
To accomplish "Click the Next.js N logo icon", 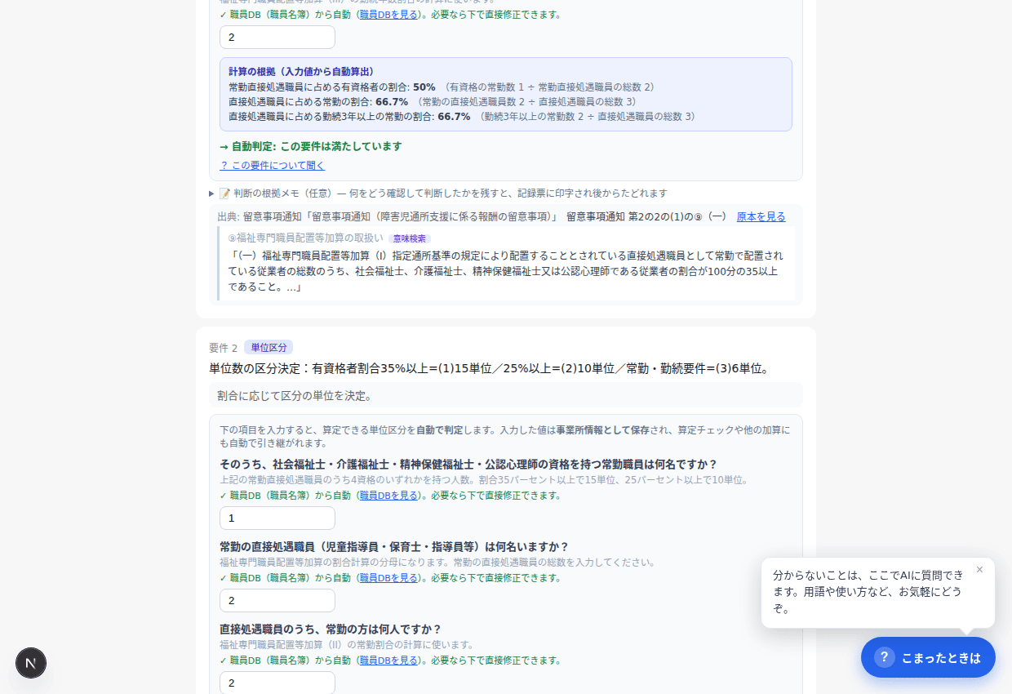I will point(31,663).
